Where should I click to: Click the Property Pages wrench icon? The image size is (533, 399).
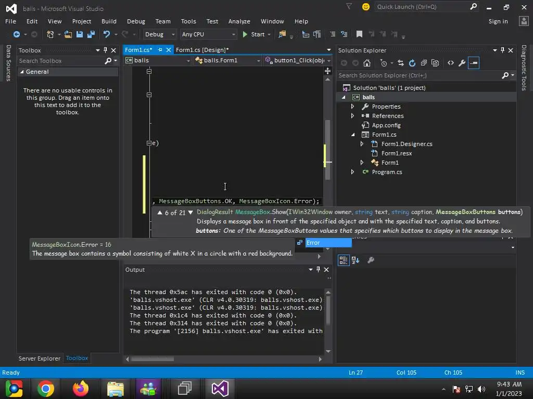point(371,260)
